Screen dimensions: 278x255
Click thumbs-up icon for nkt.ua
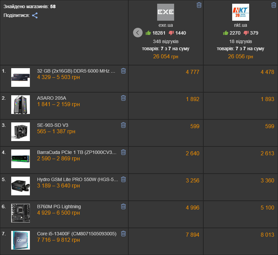[x=225, y=33]
